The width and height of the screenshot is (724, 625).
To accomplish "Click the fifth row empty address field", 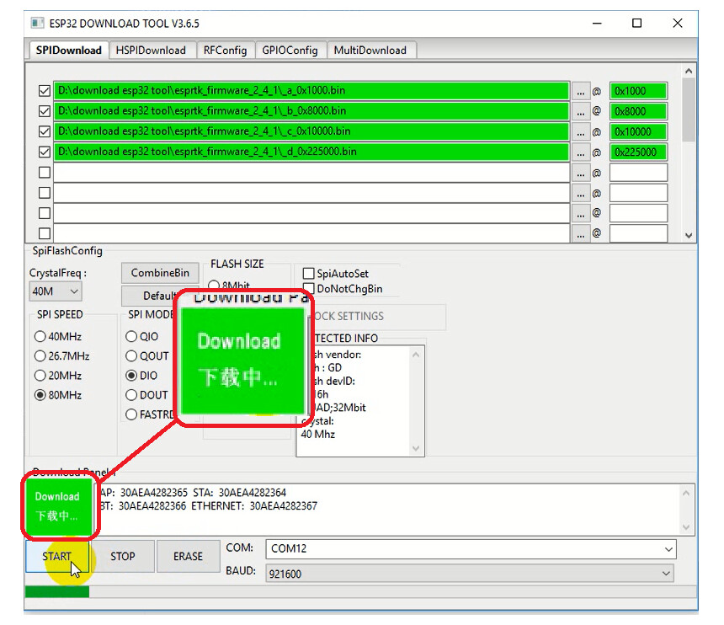I will pos(638,173).
